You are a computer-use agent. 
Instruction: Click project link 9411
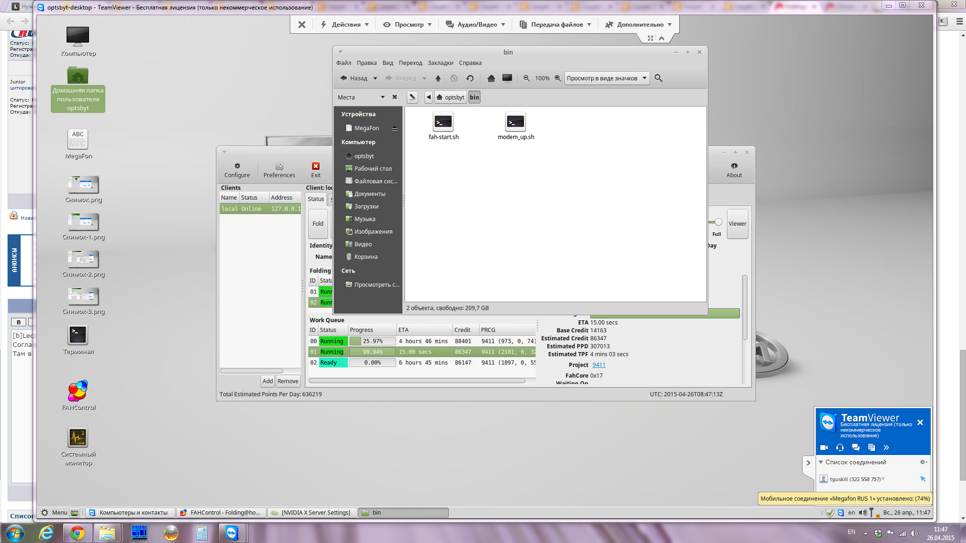click(x=599, y=365)
